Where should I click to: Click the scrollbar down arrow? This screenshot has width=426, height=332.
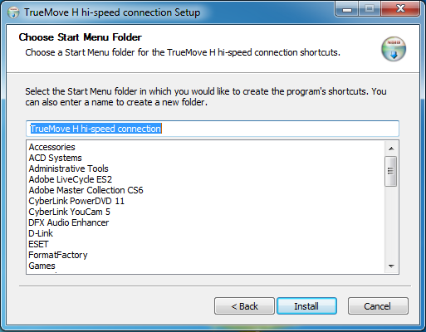pos(391,266)
